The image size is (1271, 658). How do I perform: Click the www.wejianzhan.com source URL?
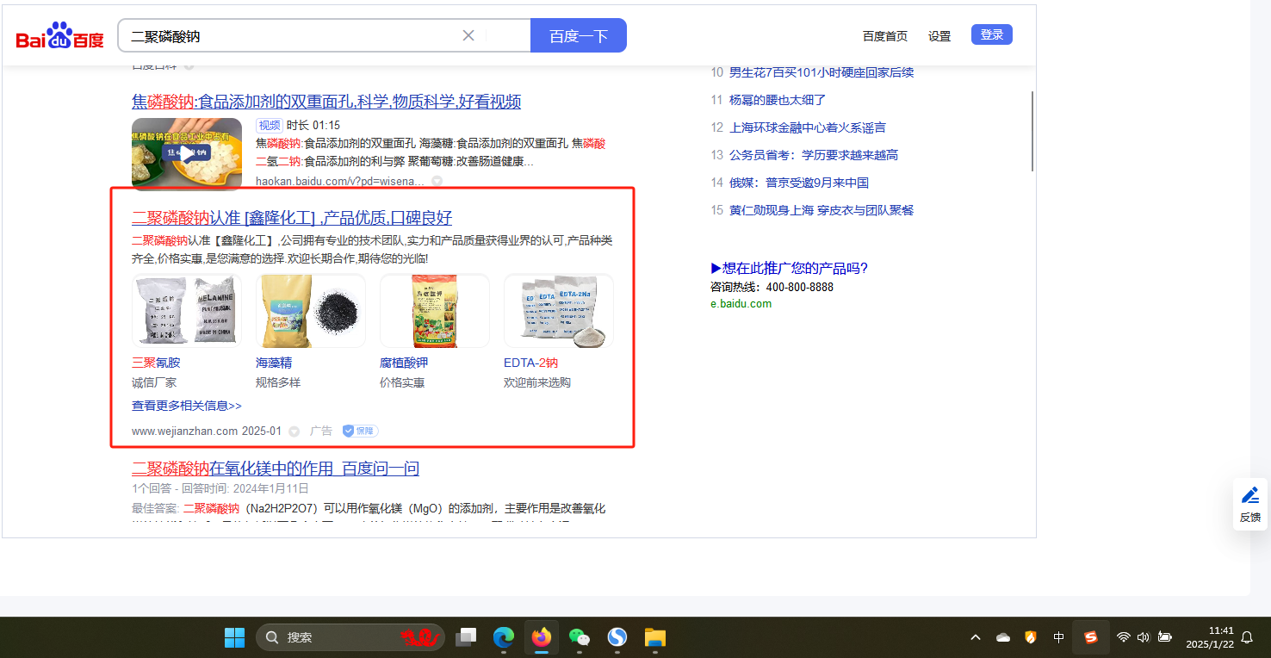tap(184, 431)
